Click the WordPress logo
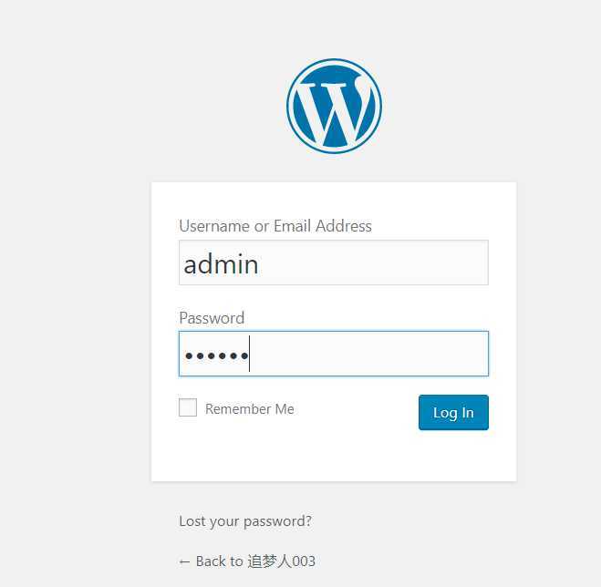 (x=334, y=106)
